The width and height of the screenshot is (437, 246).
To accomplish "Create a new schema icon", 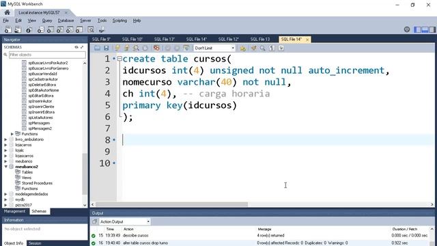I will tap(41, 29).
